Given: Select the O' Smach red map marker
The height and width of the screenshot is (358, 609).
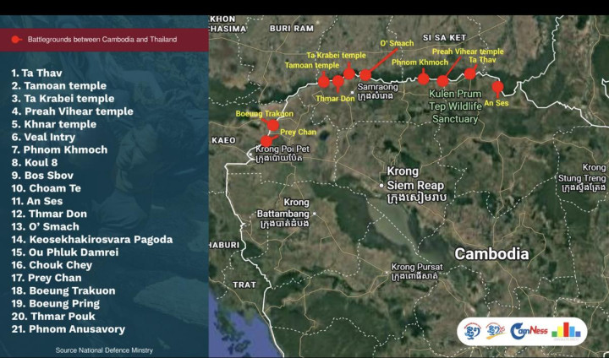Looking at the screenshot, I should coord(365,75).
